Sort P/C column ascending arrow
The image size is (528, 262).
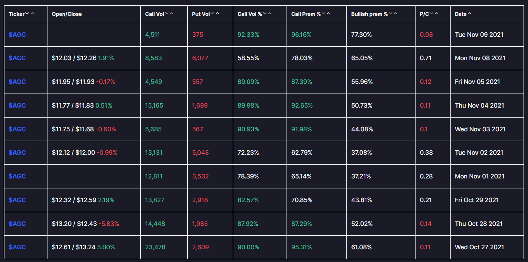[x=437, y=14]
